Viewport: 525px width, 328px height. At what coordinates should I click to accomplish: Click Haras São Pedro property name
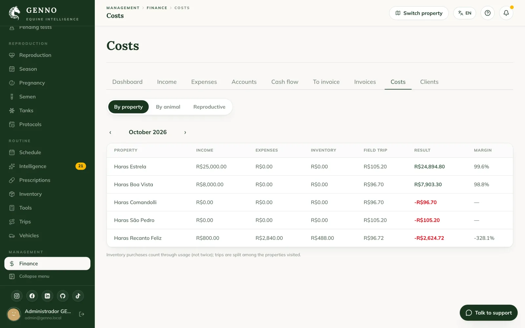134,220
